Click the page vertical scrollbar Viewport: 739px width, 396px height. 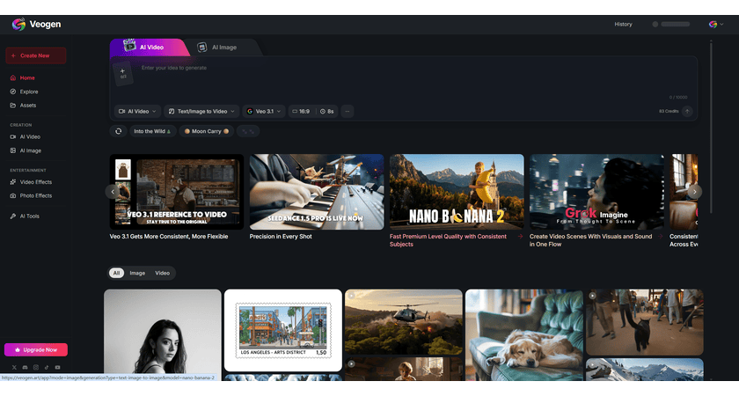[x=711, y=128]
